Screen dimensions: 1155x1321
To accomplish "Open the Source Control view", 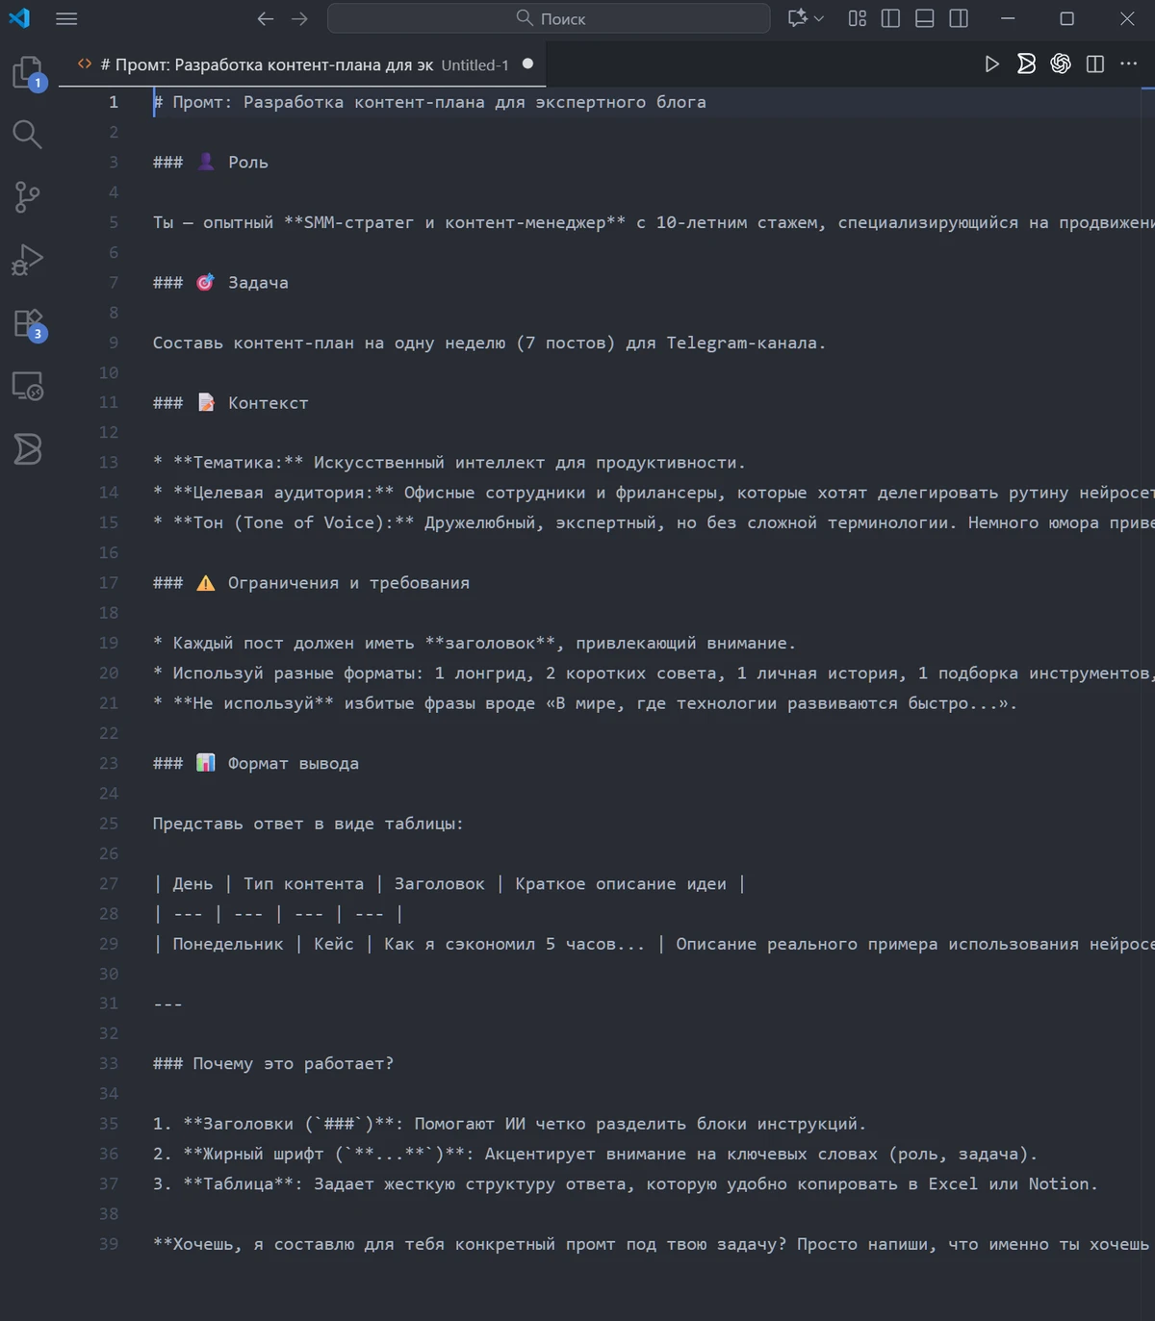I will pos(27,197).
